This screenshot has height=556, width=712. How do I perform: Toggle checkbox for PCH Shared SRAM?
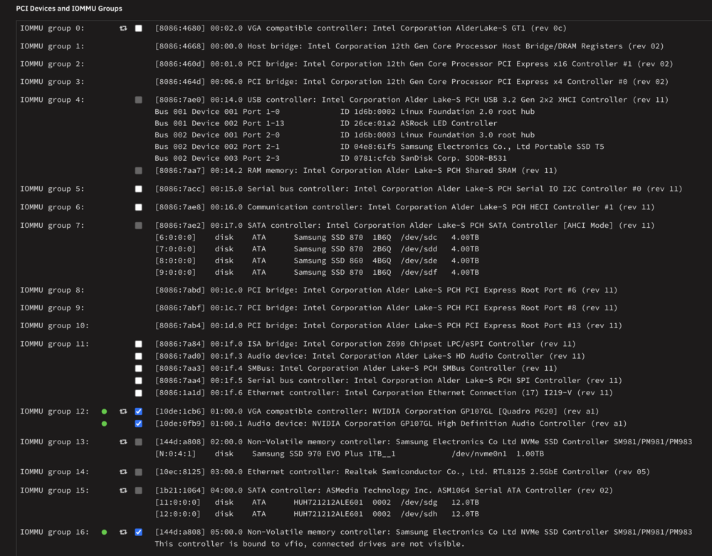139,171
